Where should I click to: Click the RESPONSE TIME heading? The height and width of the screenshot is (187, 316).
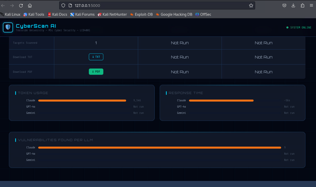pos(186,93)
